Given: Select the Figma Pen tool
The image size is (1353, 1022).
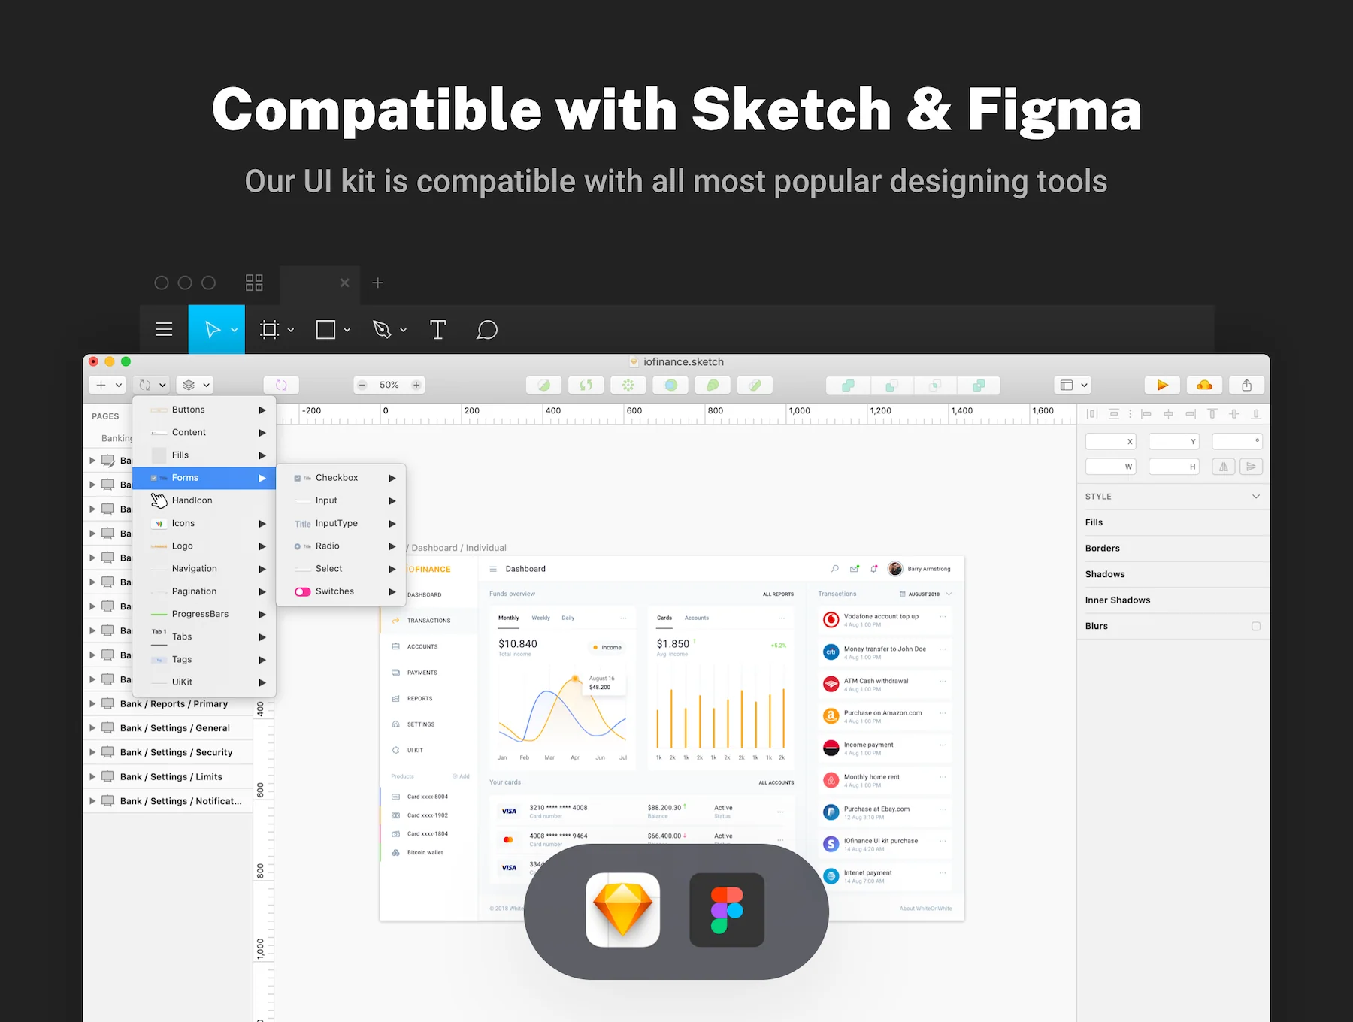Looking at the screenshot, I should click(x=382, y=329).
